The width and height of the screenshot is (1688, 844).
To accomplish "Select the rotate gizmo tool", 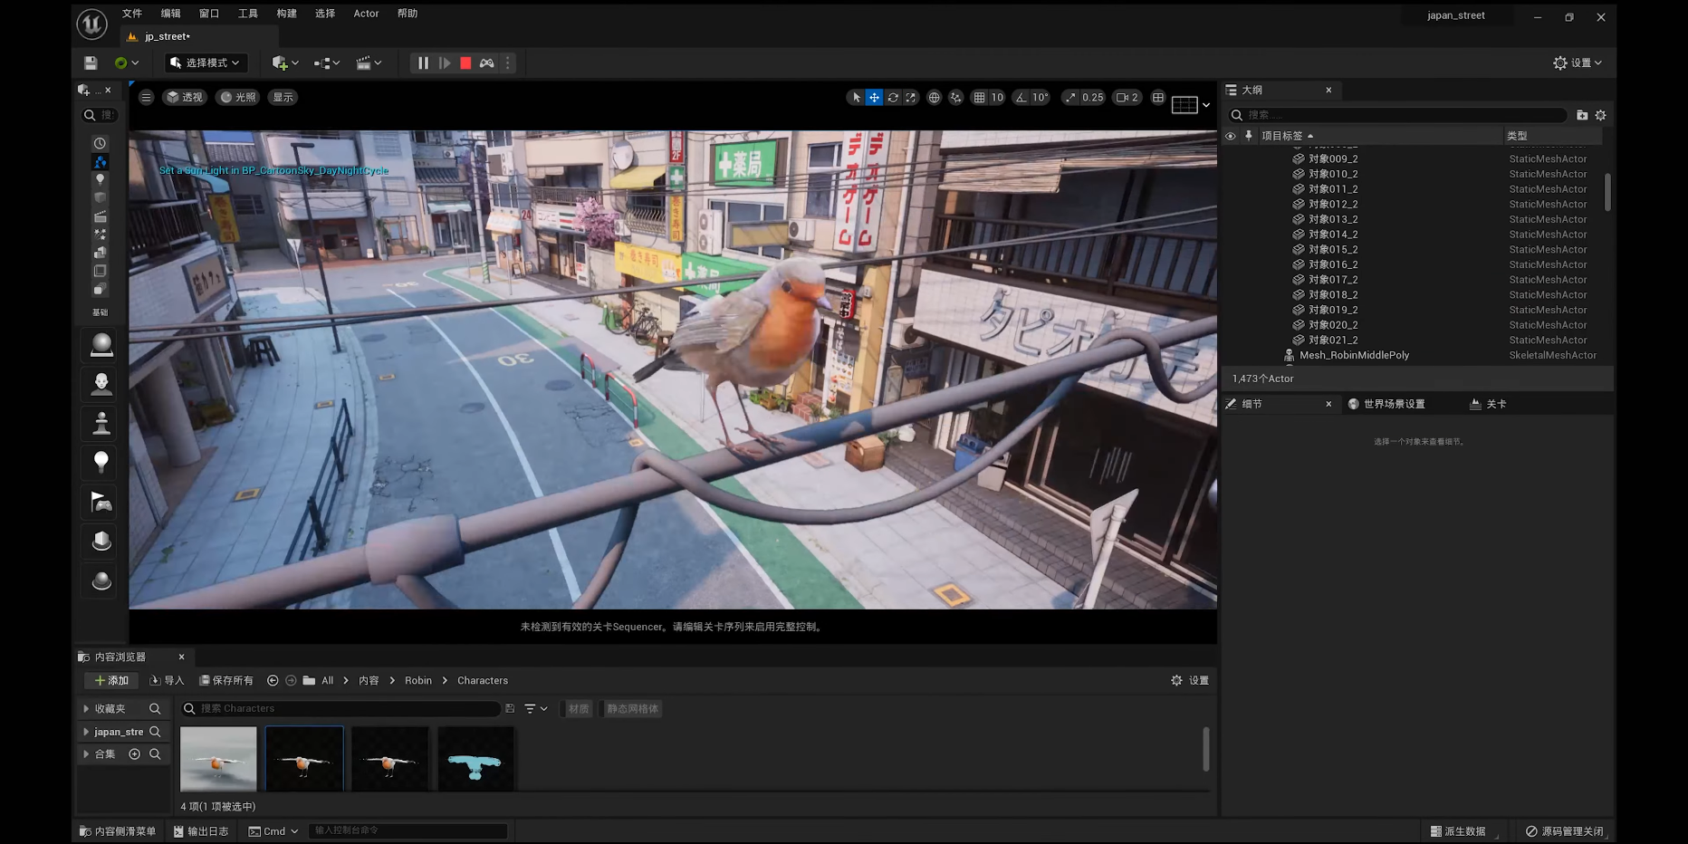I will (x=893, y=98).
